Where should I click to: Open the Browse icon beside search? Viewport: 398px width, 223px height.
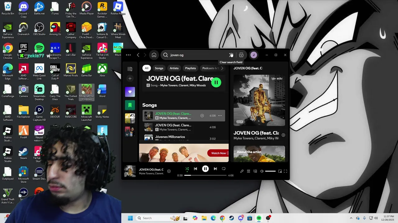click(x=241, y=55)
